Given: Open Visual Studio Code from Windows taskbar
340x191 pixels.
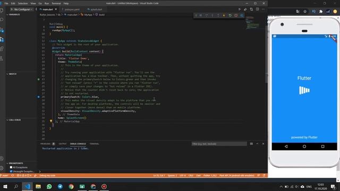Looking at the screenshot, I should [x=27, y=186].
